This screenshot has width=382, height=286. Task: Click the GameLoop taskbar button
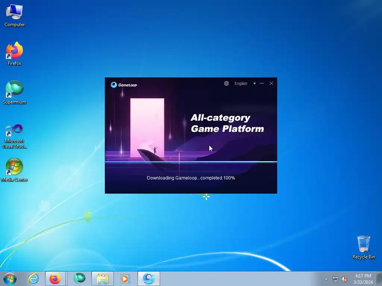click(x=148, y=279)
